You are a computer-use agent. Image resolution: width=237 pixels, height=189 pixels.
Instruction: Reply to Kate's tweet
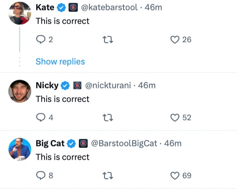41,39
